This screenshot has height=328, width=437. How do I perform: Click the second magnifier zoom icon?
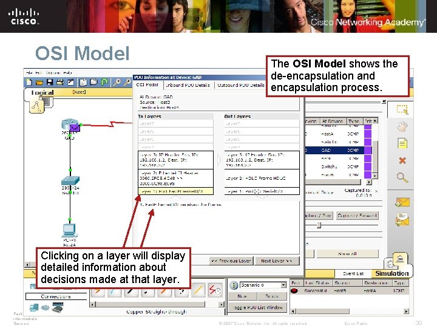tap(127, 82)
